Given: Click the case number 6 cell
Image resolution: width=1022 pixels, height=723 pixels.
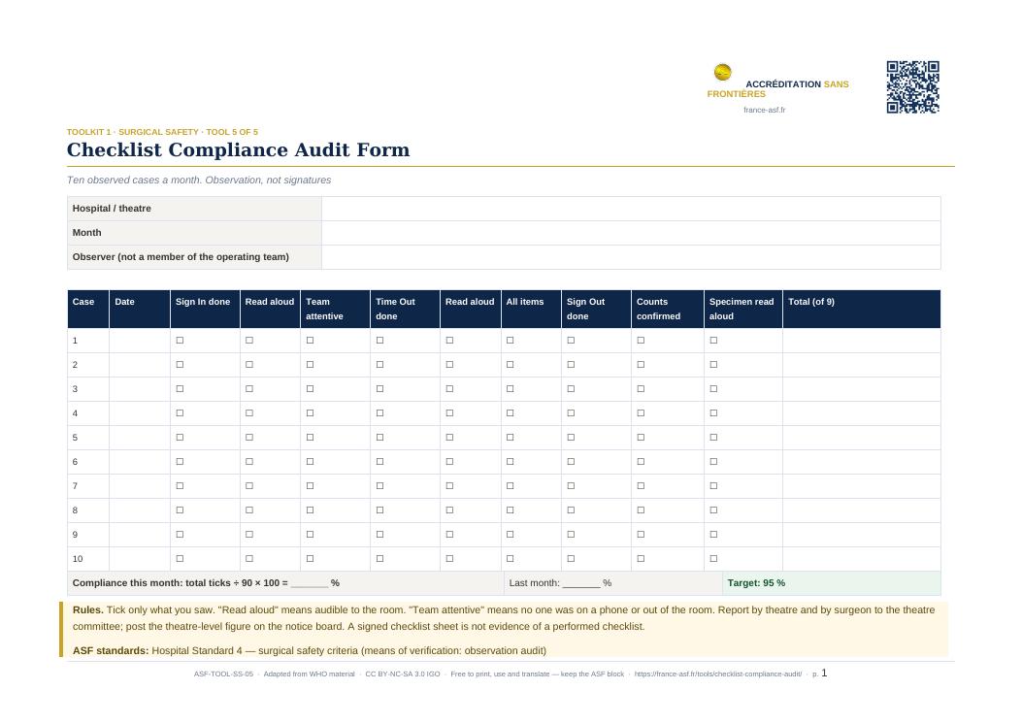Looking at the screenshot, I should coord(88,462).
